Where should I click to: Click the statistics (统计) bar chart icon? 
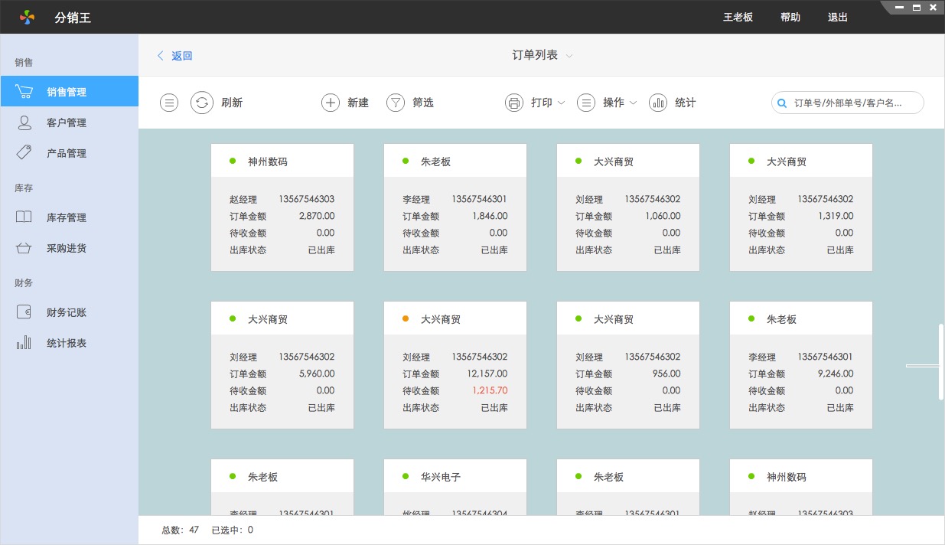pos(658,103)
